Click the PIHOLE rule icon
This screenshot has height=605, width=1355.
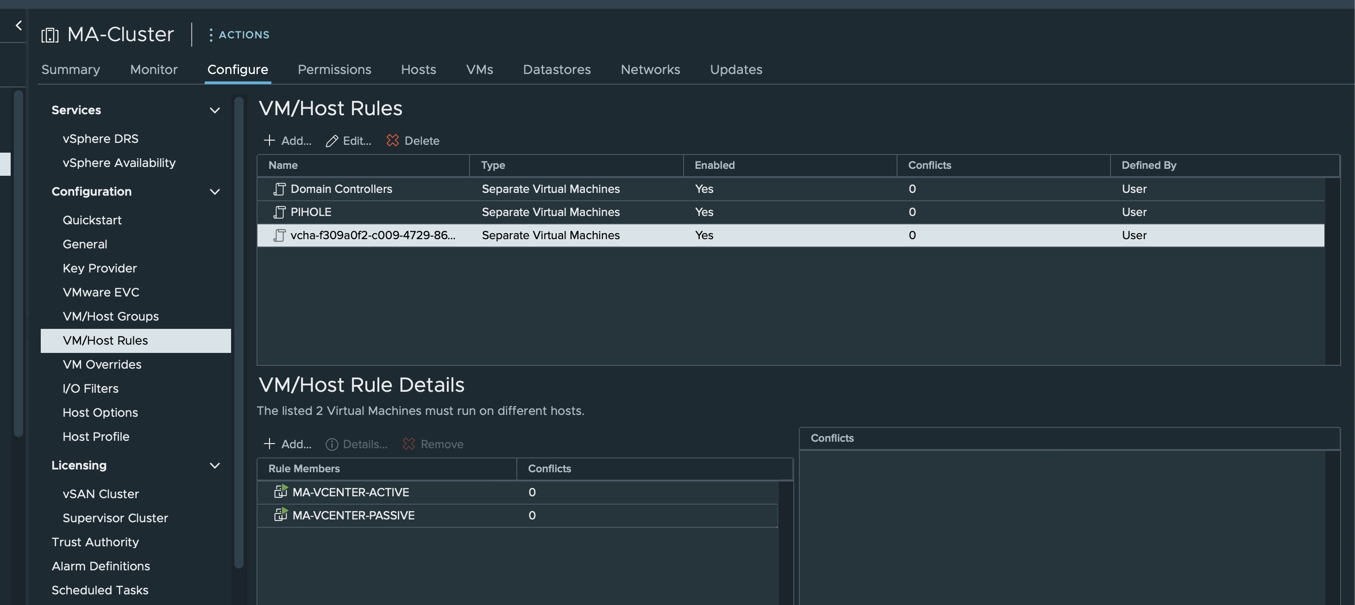[x=279, y=212]
